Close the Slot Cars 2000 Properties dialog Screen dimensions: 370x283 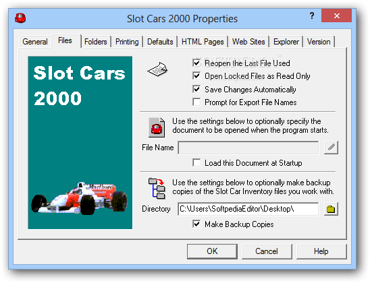(336, 15)
